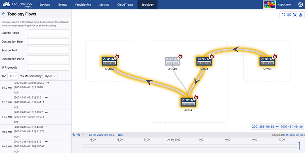Show last 5m of timeline
This screenshot has width=305, height=153.
pos(297,135)
